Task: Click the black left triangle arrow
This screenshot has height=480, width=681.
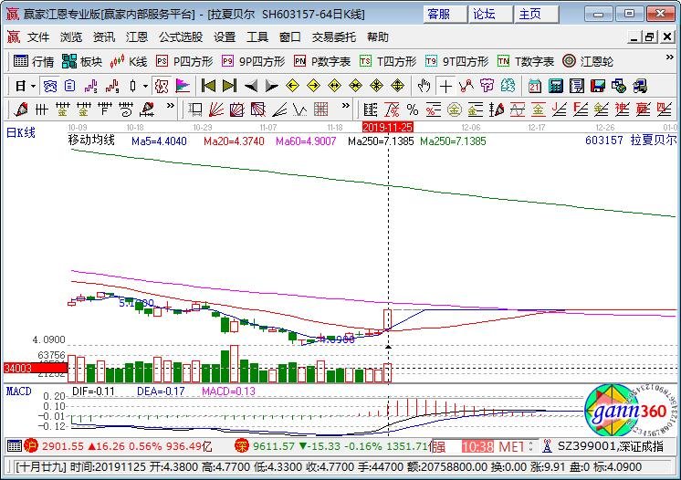Action: 251,86
